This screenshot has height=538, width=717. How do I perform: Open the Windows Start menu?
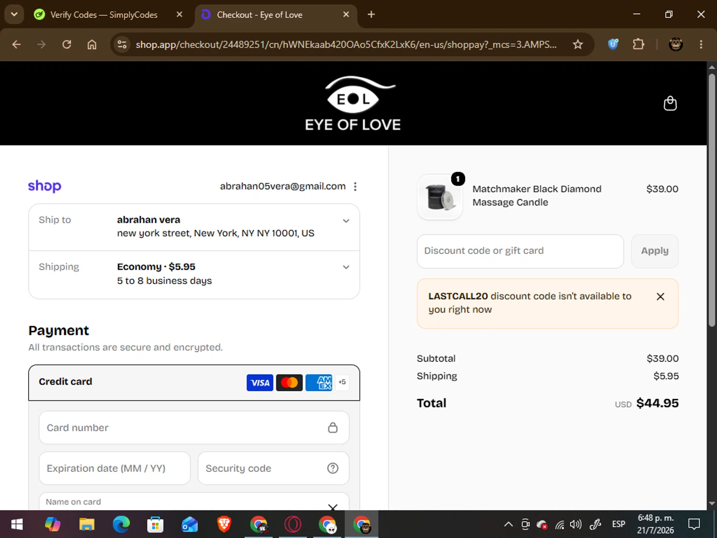point(17,525)
